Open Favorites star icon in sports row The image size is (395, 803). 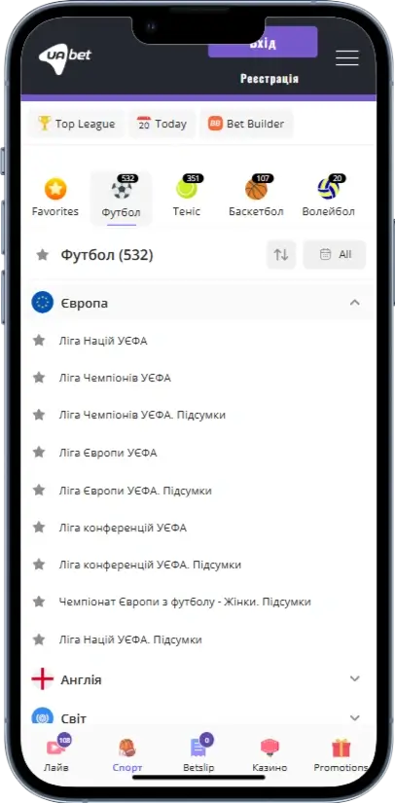click(x=55, y=189)
